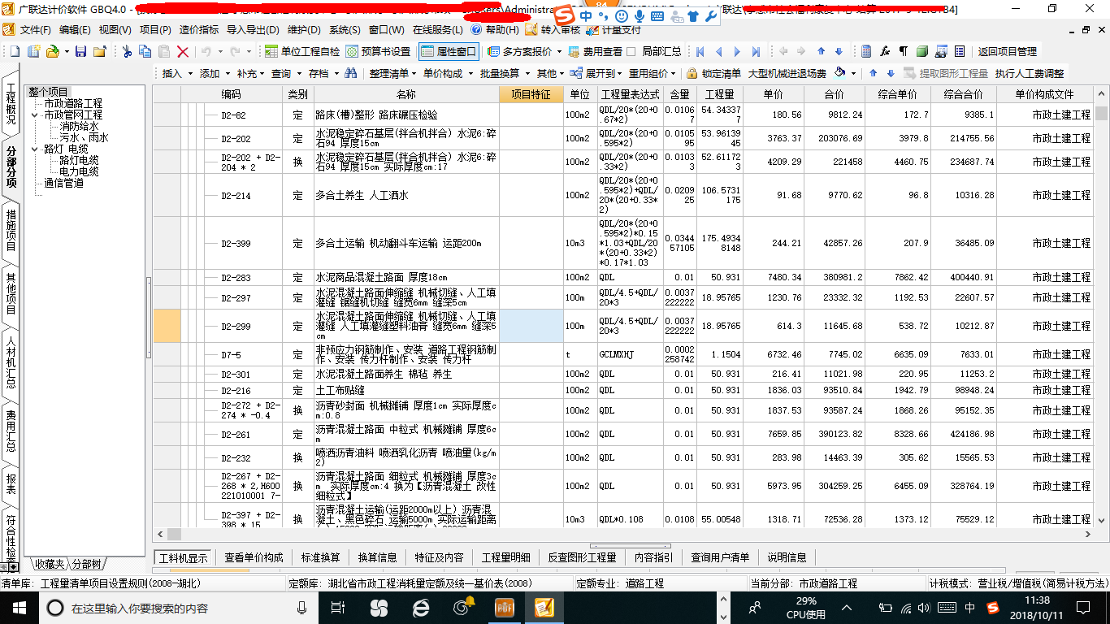Click the binoculars find icon
Viewport: 1110px width, 624px height.
click(351, 73)
